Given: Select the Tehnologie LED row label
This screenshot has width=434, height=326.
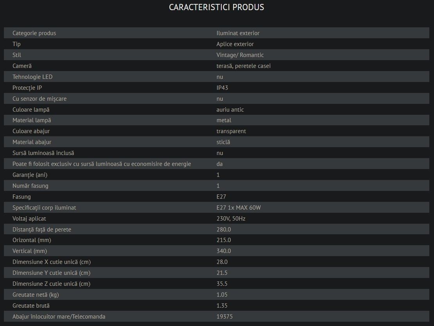Looking at the screenshot, I should (32, 77).
